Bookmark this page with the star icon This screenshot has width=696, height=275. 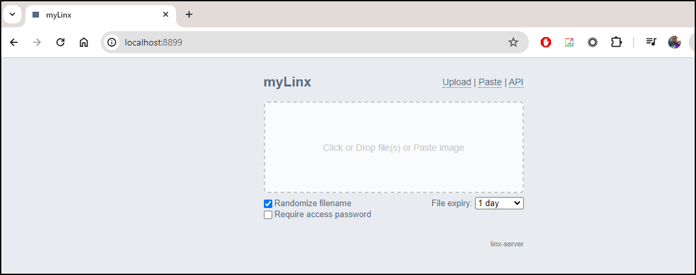tap(513, 42)
